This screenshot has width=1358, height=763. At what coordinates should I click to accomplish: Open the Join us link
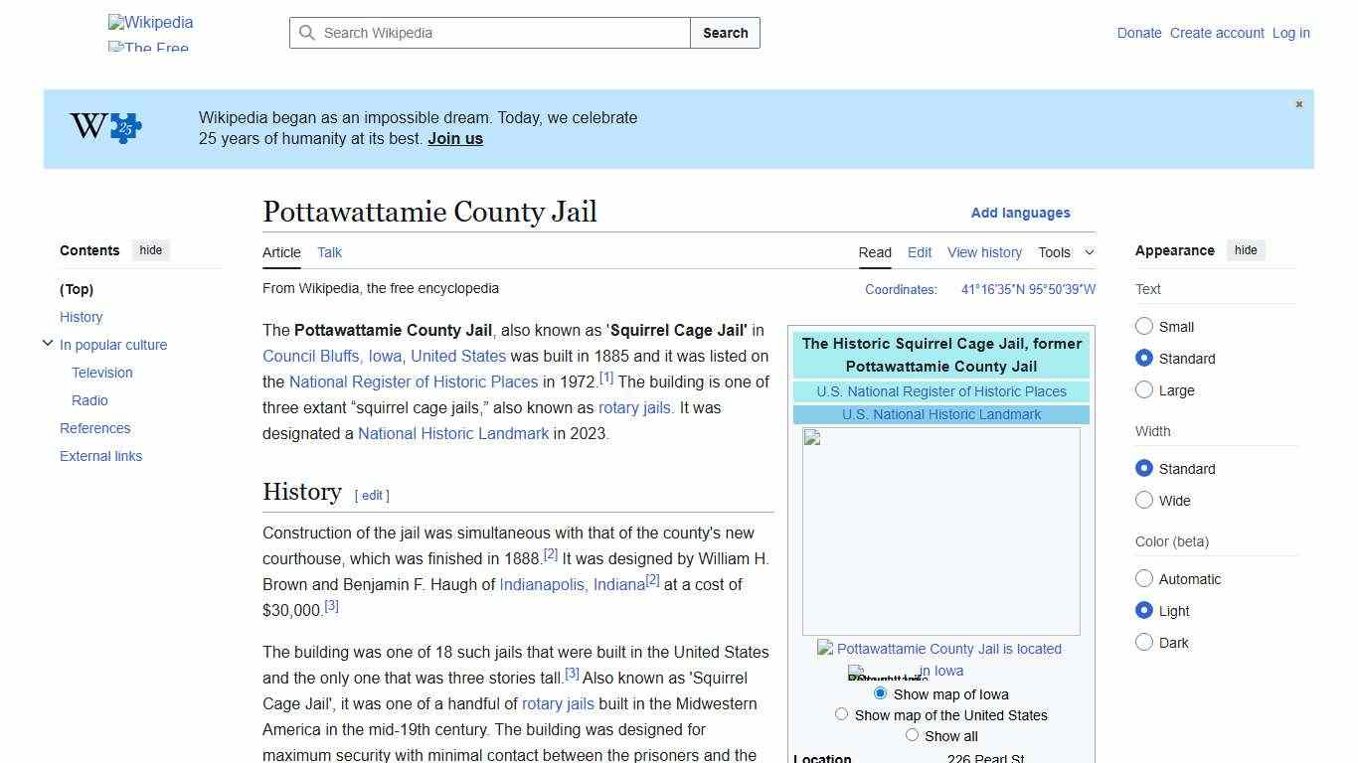tap(454, 138)
